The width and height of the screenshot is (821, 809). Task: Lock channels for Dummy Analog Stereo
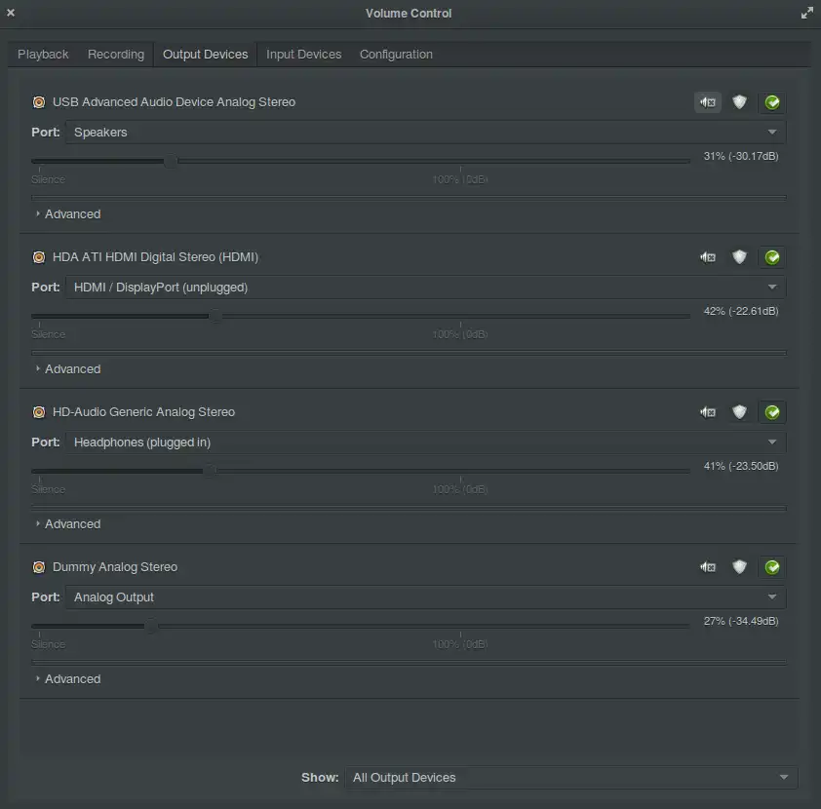[739, 567]
